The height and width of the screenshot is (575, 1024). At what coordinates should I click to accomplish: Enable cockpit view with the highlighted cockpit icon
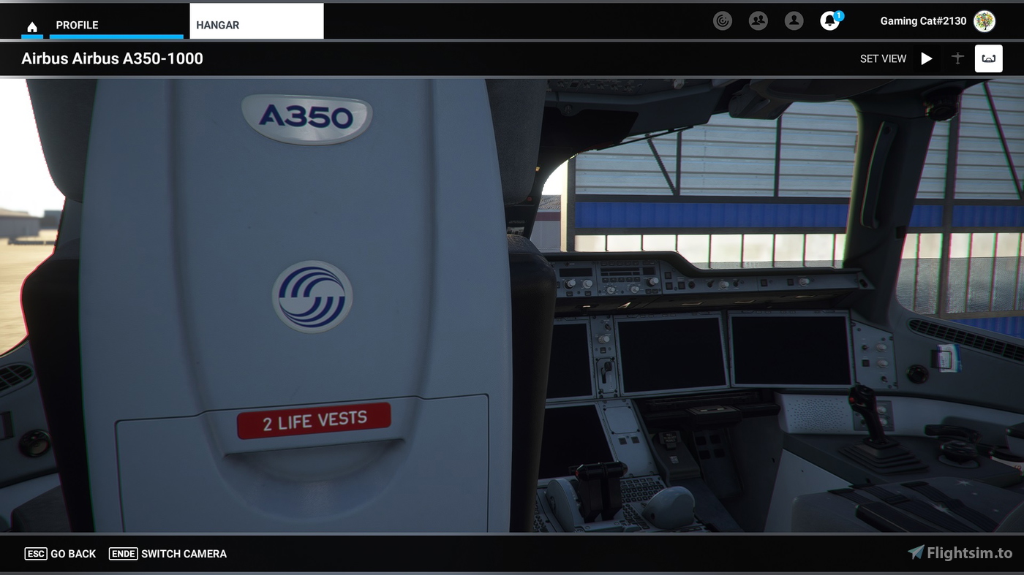[988, 58]
